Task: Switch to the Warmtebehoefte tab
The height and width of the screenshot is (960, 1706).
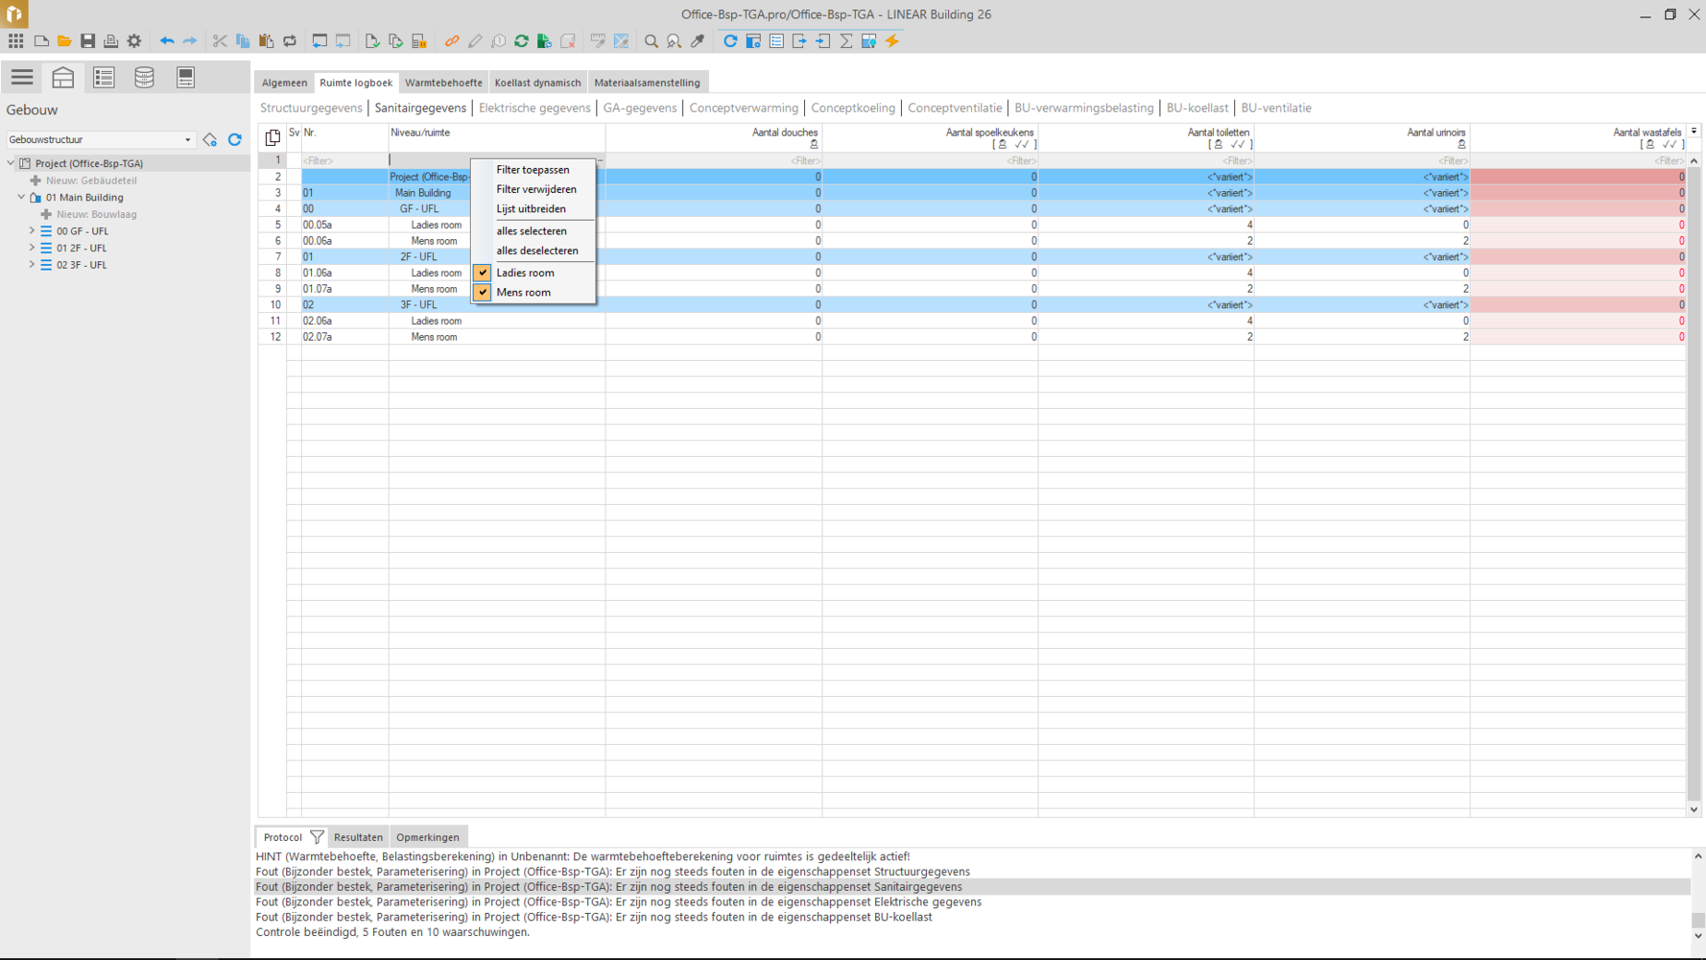Action: coord(443,83)
